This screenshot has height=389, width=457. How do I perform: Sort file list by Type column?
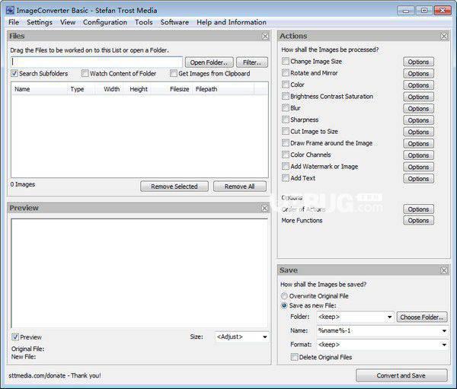click(81, 89)
